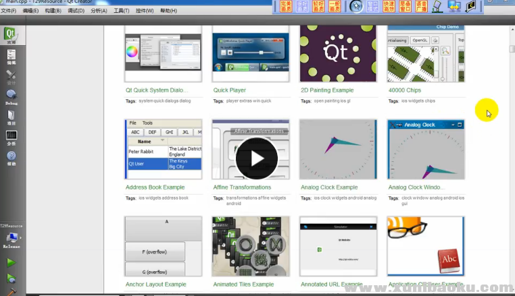Screen dimensions: 515x296
Task: Open the Analyze mode icon
Action: tap(11, 138)
